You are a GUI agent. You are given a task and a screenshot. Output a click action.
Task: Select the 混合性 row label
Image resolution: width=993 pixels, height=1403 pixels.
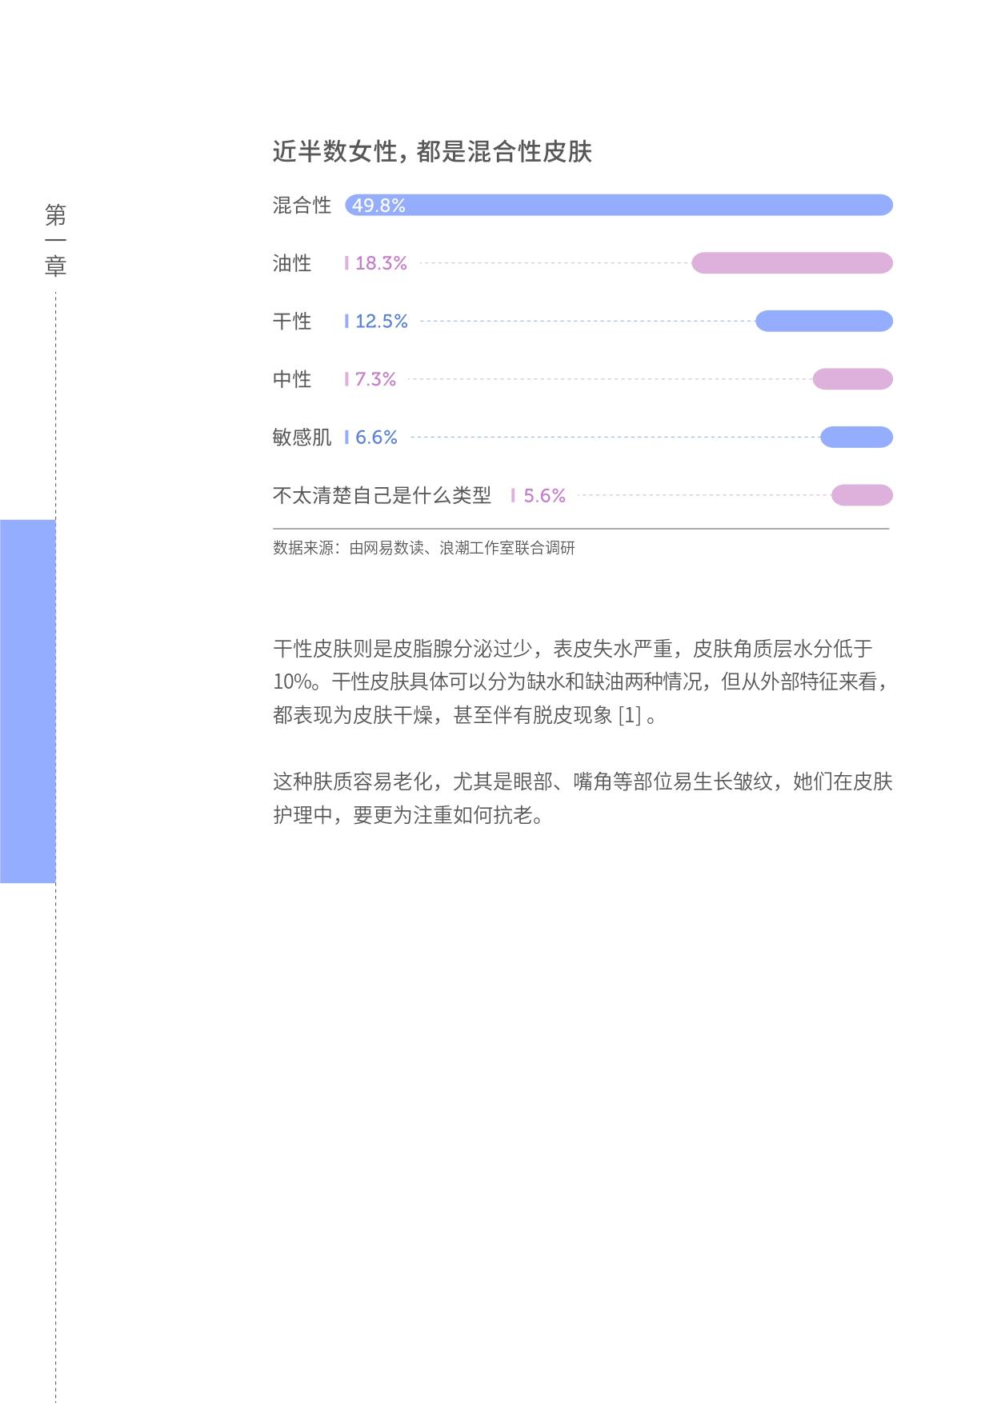pyautogui.click(x=302, y=206)
